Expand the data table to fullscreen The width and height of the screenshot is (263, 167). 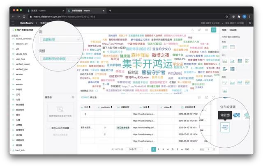click(x=214, y=97)
